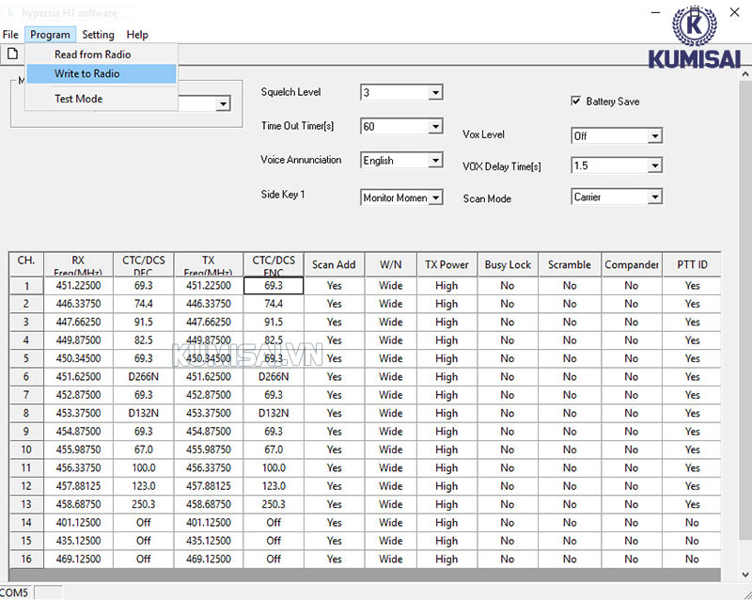Open the Scan Mode dropdown

click(x=654, y=197)
